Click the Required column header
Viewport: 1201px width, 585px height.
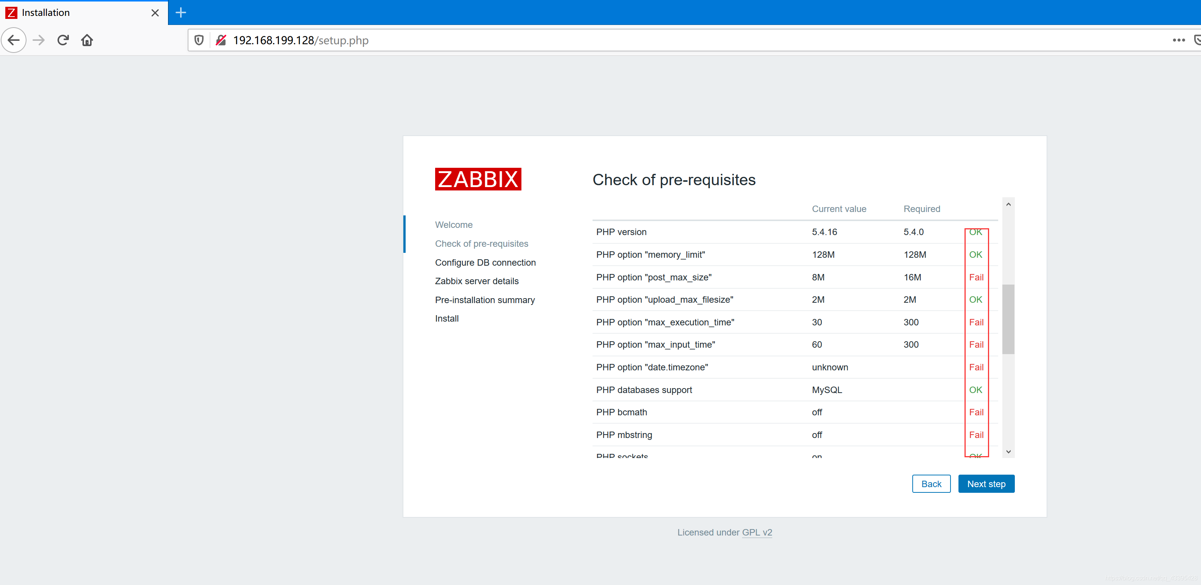(922, 209)
